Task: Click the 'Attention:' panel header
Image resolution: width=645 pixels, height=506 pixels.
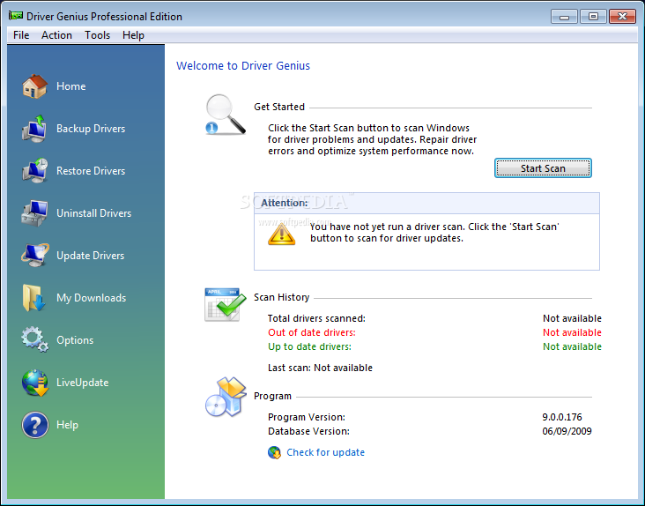Action: pos(426,204)
